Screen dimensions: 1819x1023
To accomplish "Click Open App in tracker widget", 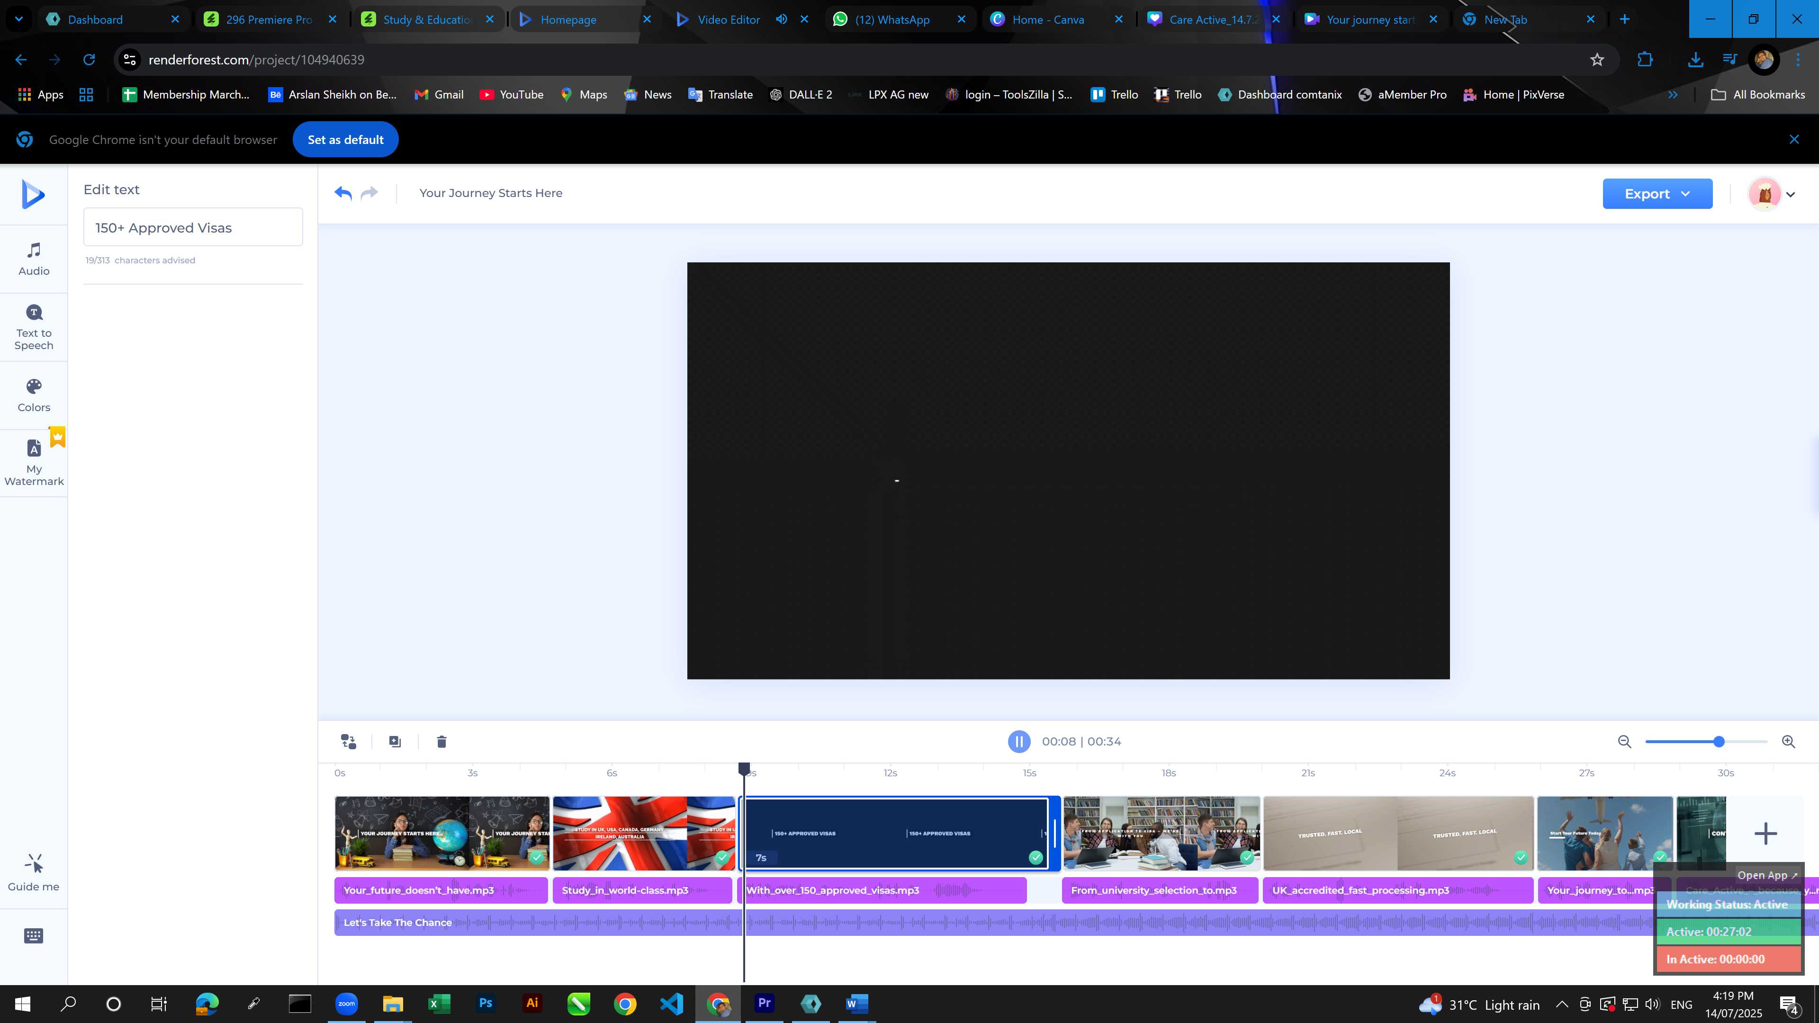I will pos(1767,875).
